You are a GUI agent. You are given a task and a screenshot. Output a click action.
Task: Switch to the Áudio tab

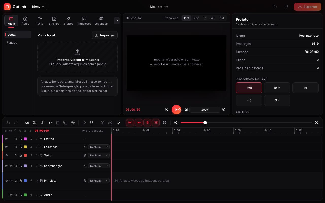(25, 21)
